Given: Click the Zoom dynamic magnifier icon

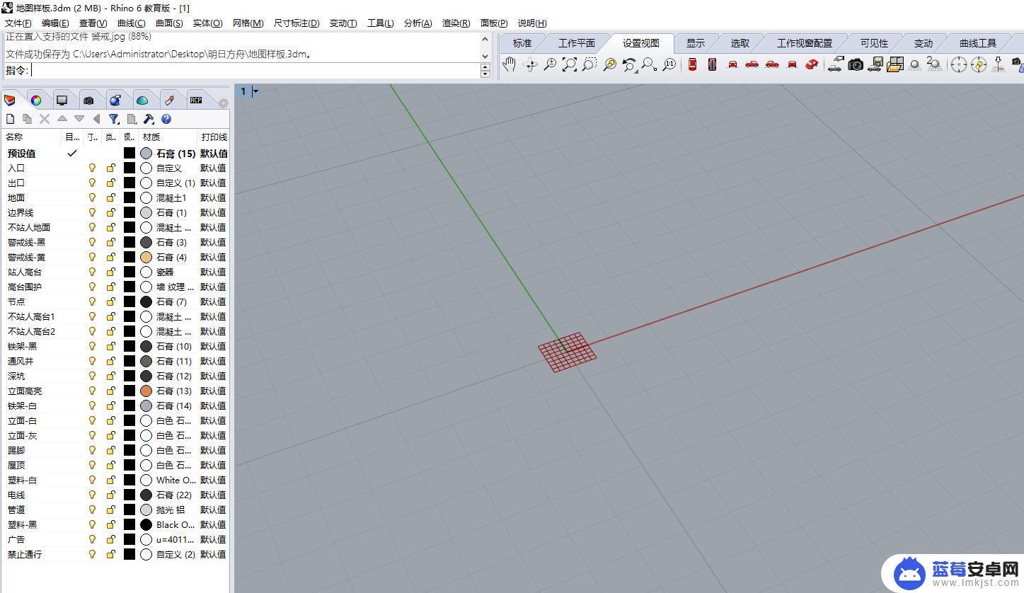Looking at the screenshot, I should click(550, 64).
